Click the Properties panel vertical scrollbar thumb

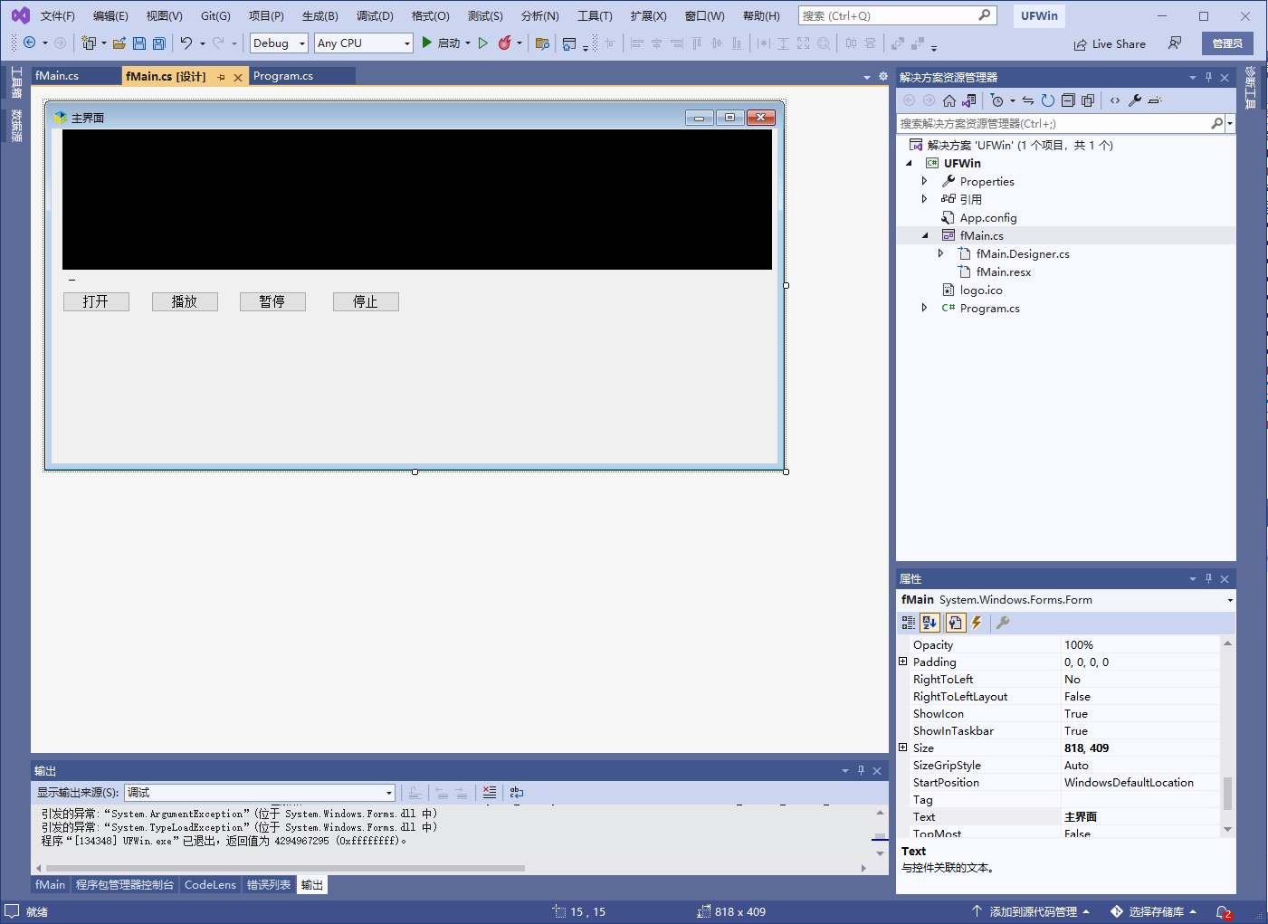(x=1227, y=794)
